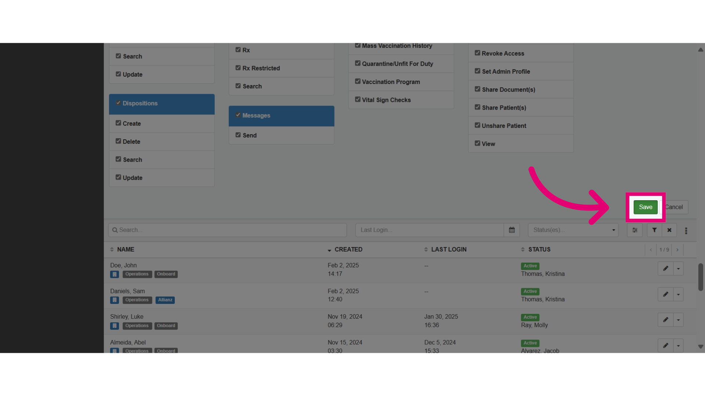Click Onboard tag under Shirley, Luke
The image size is (705, 396).
click(x=166, y=326)
